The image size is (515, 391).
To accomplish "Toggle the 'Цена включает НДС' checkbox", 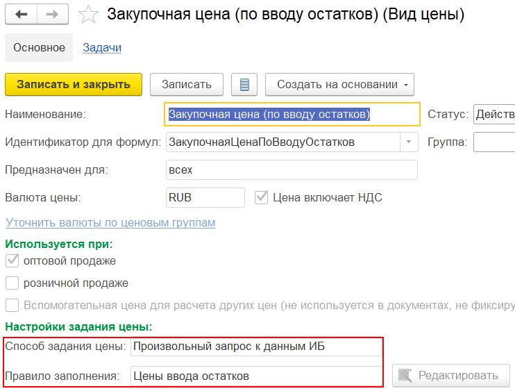I will click(x=262, y=197).
